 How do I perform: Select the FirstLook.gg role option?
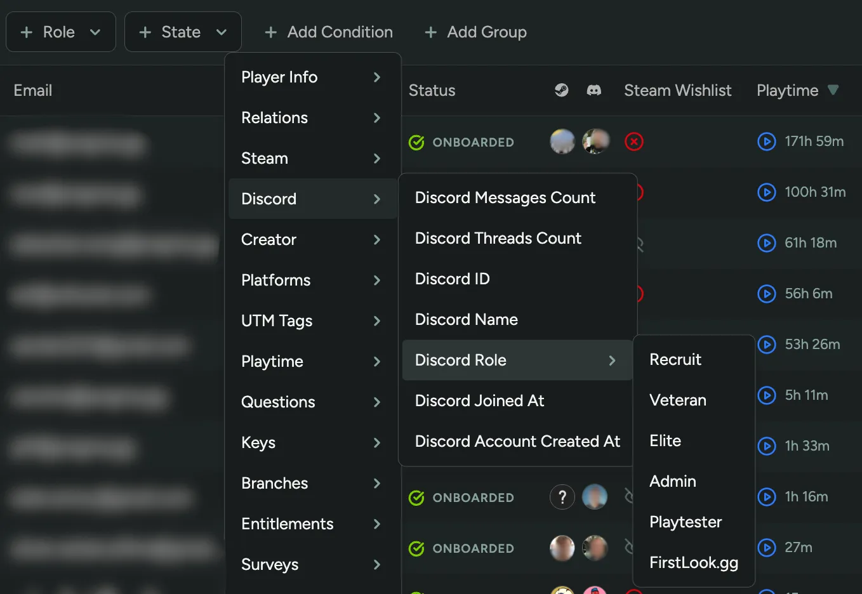pyautogui.click(x=693, y=562)
